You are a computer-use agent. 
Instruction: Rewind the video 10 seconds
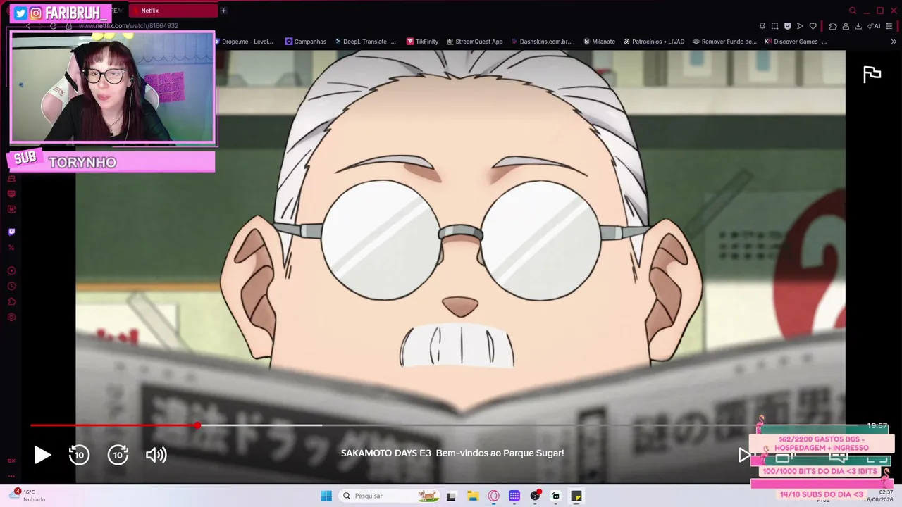tap(79, 455)
